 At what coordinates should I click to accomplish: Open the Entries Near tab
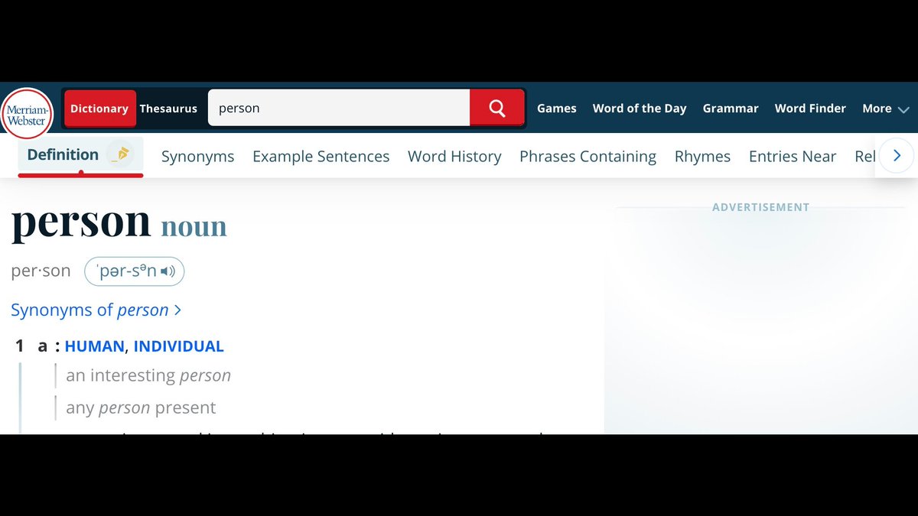point(793,156)
